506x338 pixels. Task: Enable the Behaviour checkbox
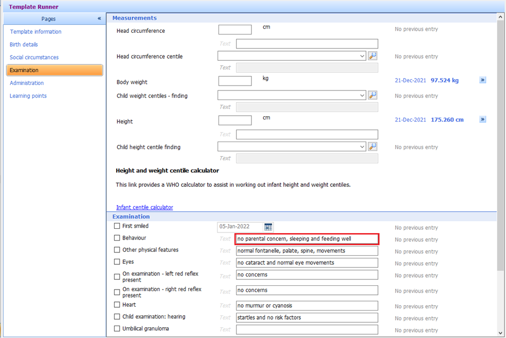(x=117, y=238)
